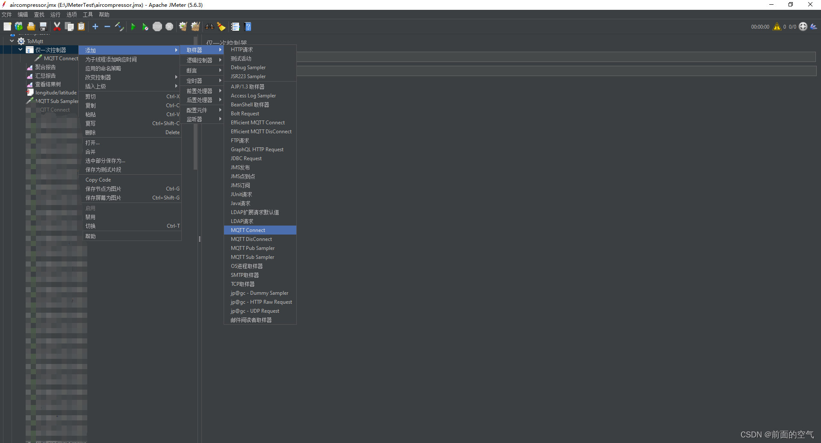Choose MQTT DisConnect sampler

260,239
